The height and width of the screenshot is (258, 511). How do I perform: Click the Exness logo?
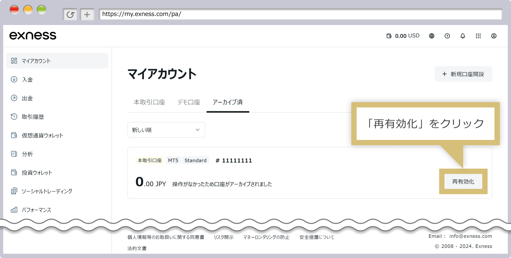pos(33,36)
